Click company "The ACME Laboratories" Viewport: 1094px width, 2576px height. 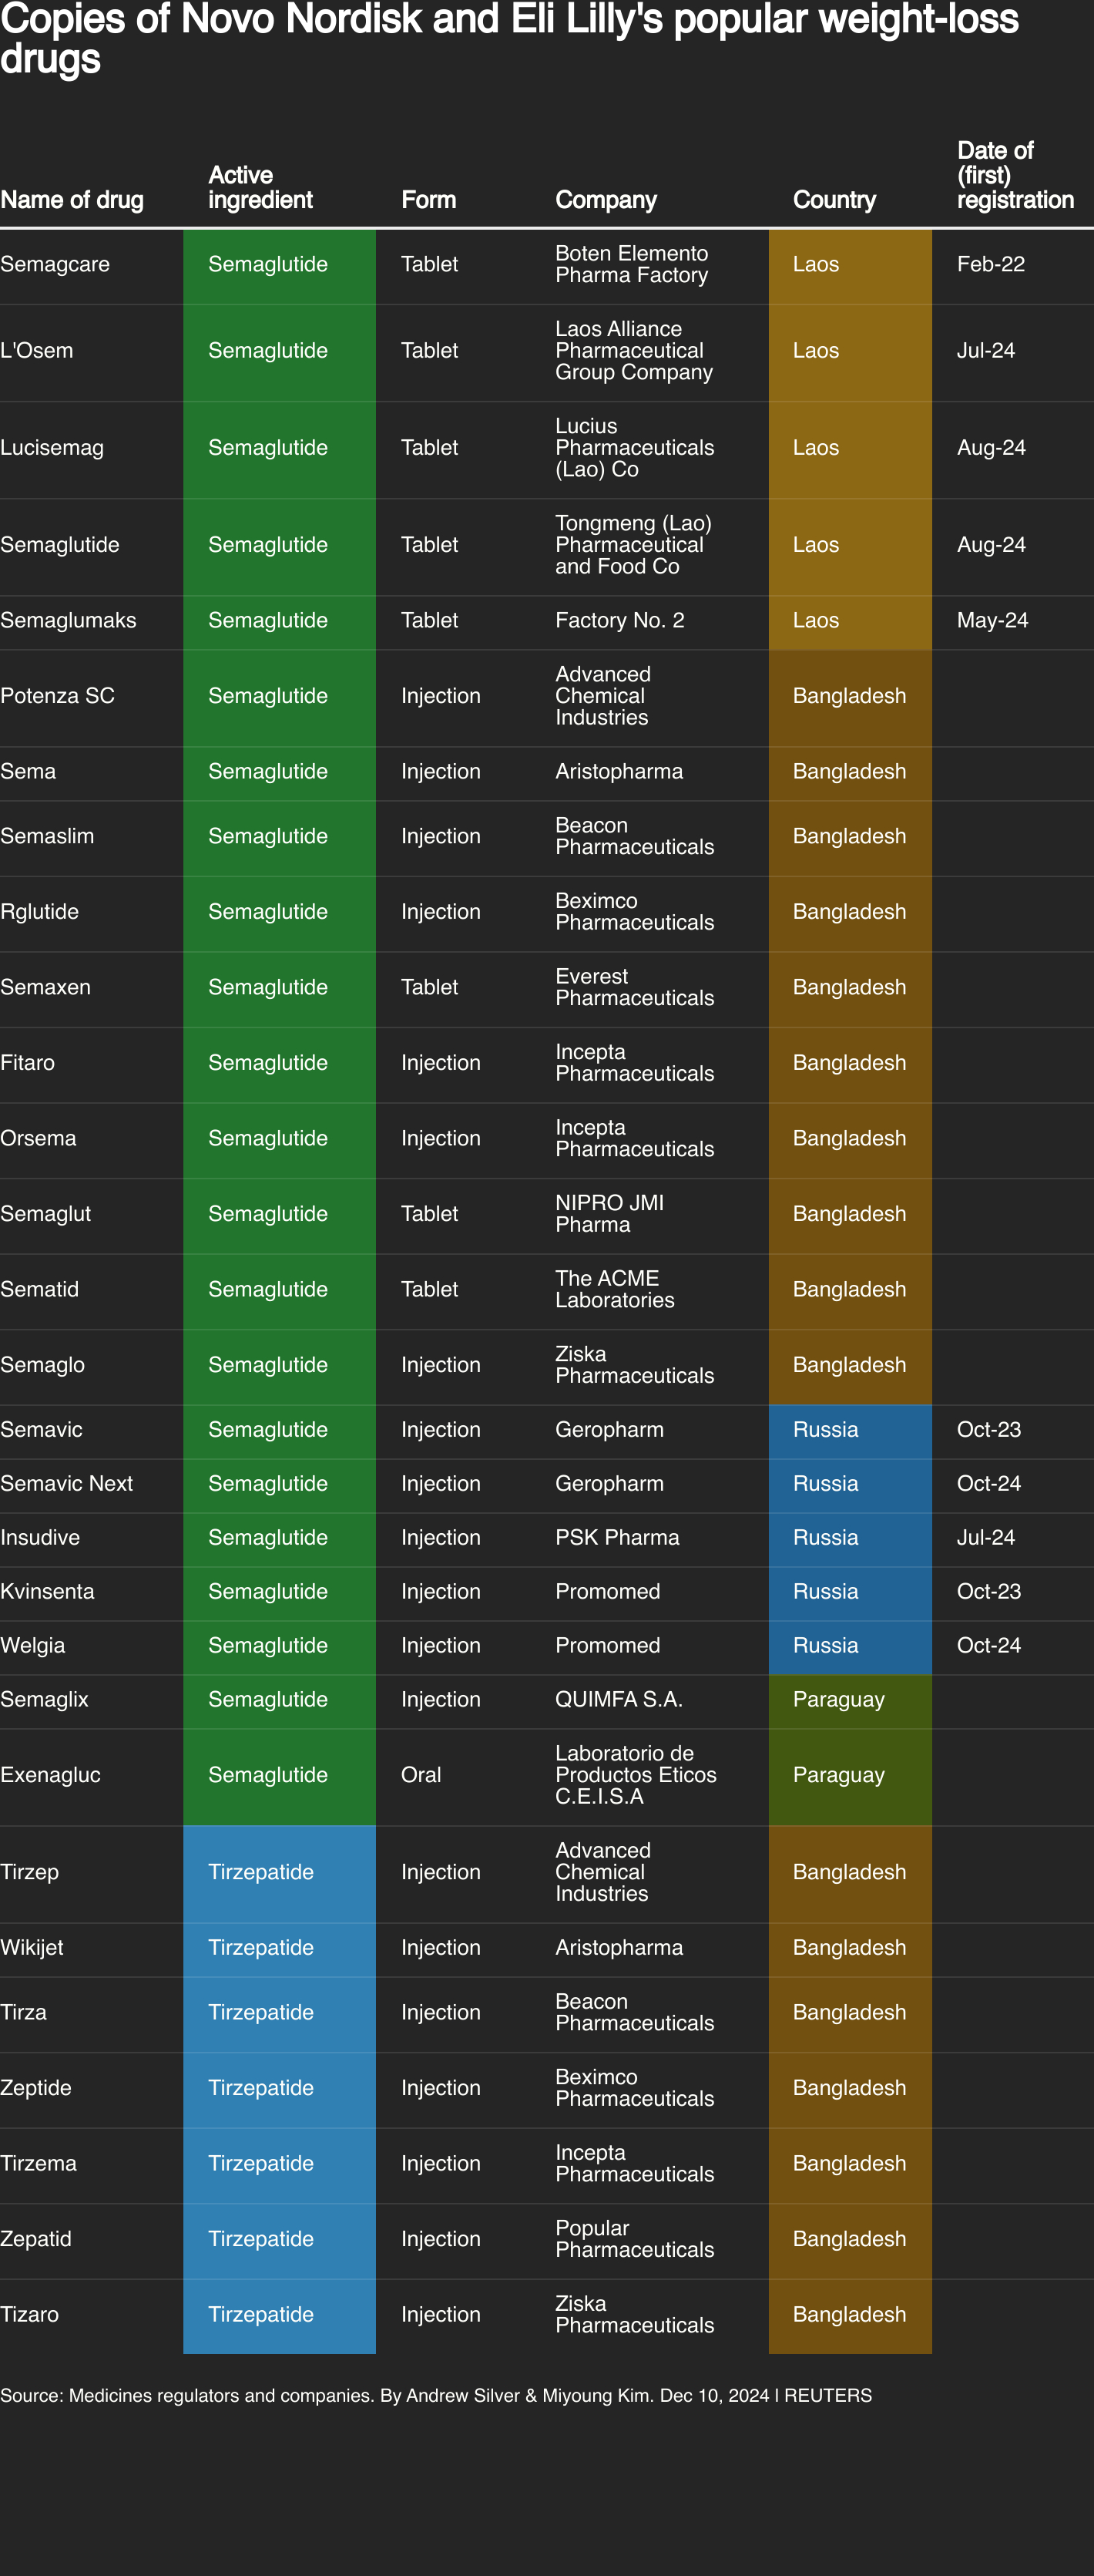coord(615,1289)
